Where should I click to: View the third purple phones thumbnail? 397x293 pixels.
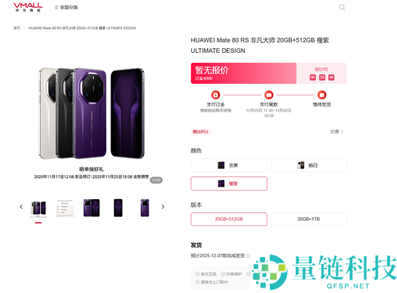coord(92,208)
